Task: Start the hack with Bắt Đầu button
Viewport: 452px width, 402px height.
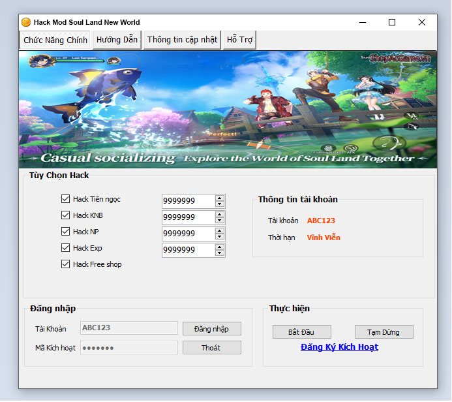Action: [301, 332]
